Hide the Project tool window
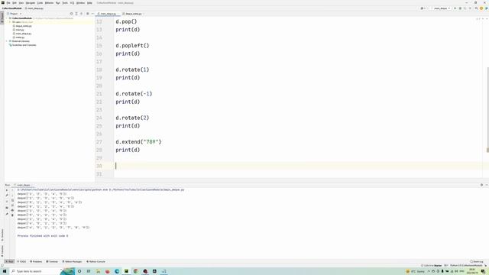The height and width of the screenshot is (275, 489). click(92, 14)
